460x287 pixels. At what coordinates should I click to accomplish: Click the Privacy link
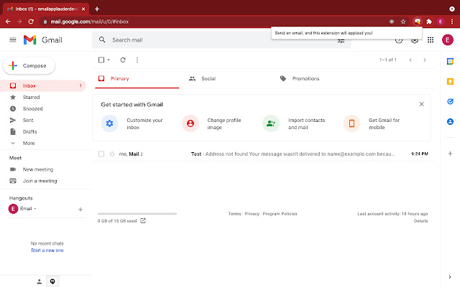tap(252, 214)
